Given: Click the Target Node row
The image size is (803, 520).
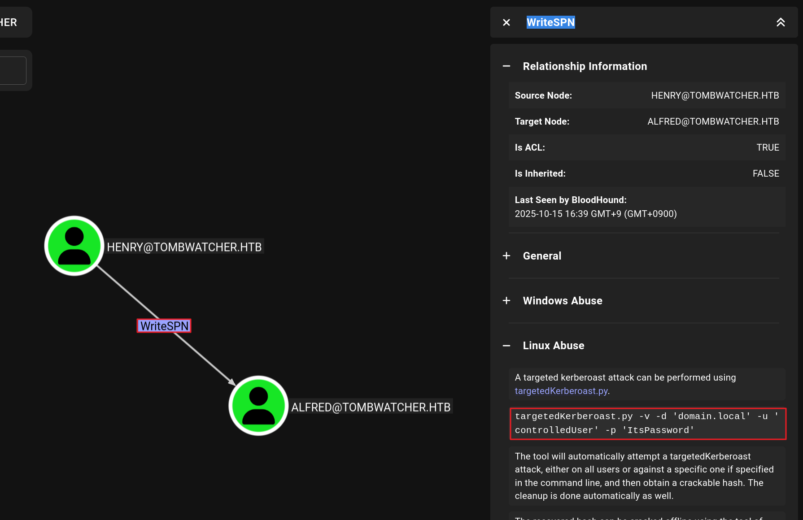Looking at the screenshot, I should click(646, 121).
